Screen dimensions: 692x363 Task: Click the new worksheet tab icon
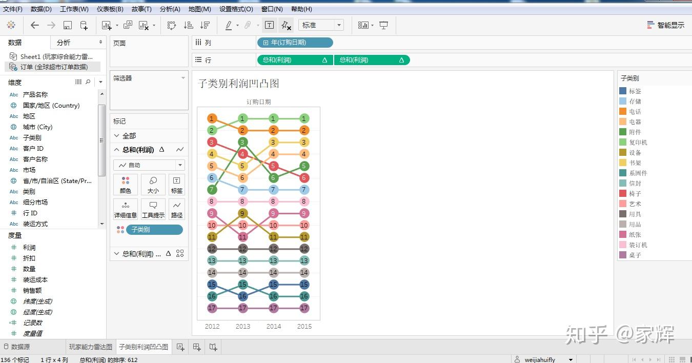(x=180, y=347)
